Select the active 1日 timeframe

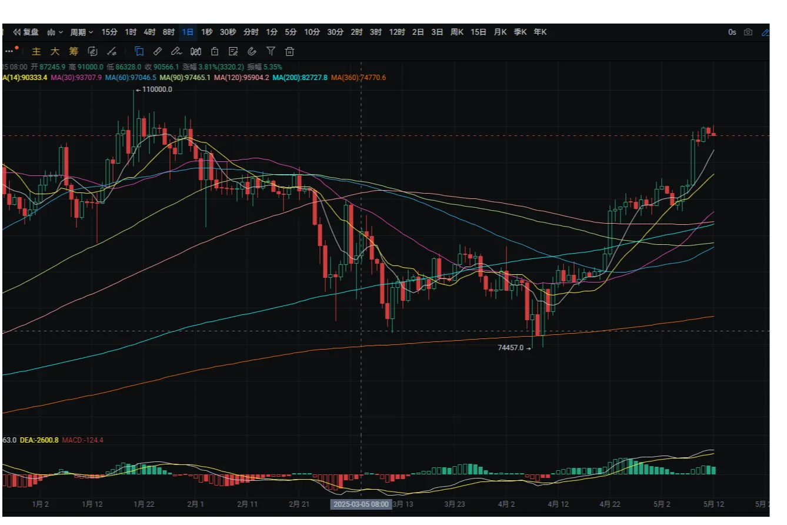(188, 32)
